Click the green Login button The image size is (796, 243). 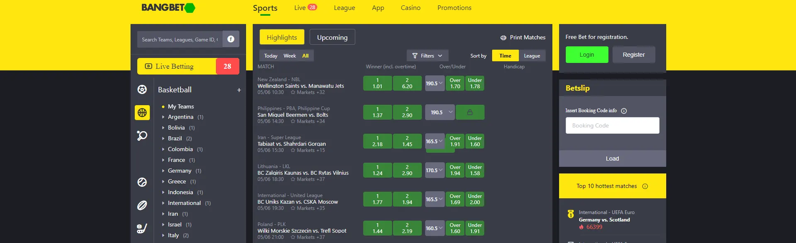pos(587,55)
